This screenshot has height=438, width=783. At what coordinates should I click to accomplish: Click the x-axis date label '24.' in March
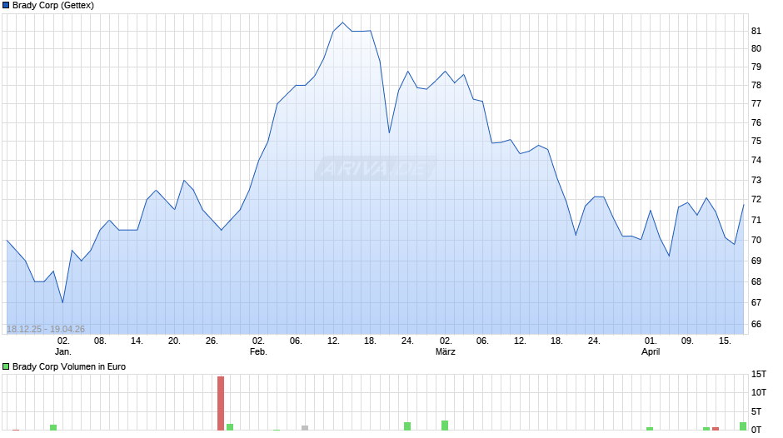click(594, 341)
